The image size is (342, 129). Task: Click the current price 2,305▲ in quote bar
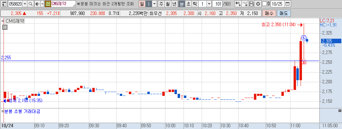(x=18, y=13)
